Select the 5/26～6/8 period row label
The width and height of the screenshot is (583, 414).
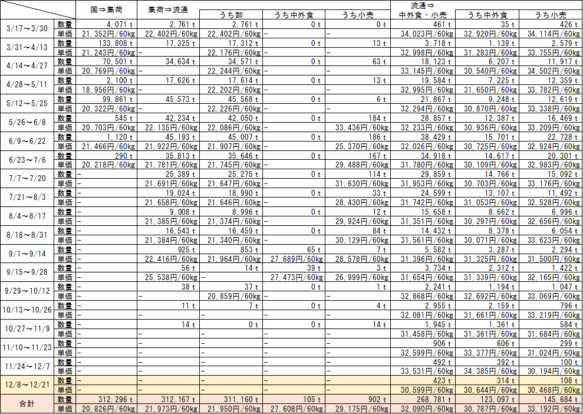coord(28,123)
